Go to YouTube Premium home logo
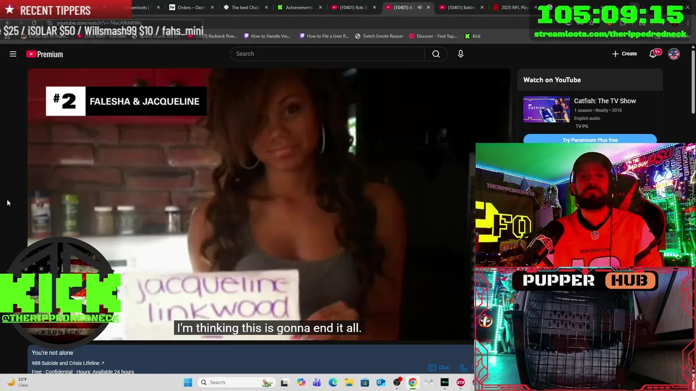Screen dimensions: 696x391 click(x=45, y=54)
